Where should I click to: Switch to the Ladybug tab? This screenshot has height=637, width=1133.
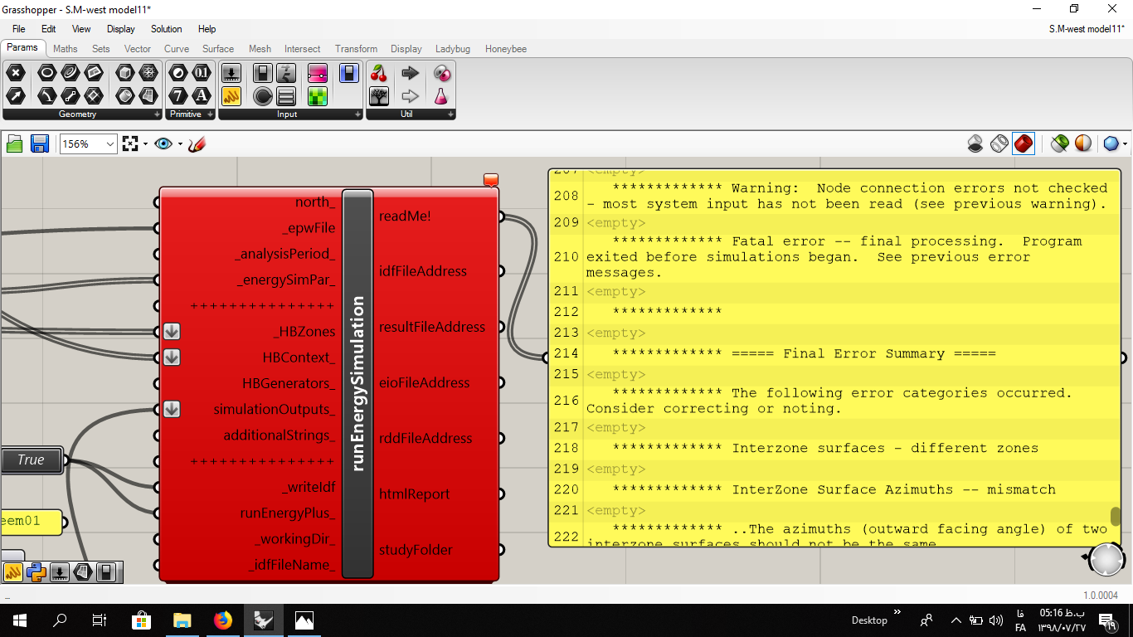(453, 49)
